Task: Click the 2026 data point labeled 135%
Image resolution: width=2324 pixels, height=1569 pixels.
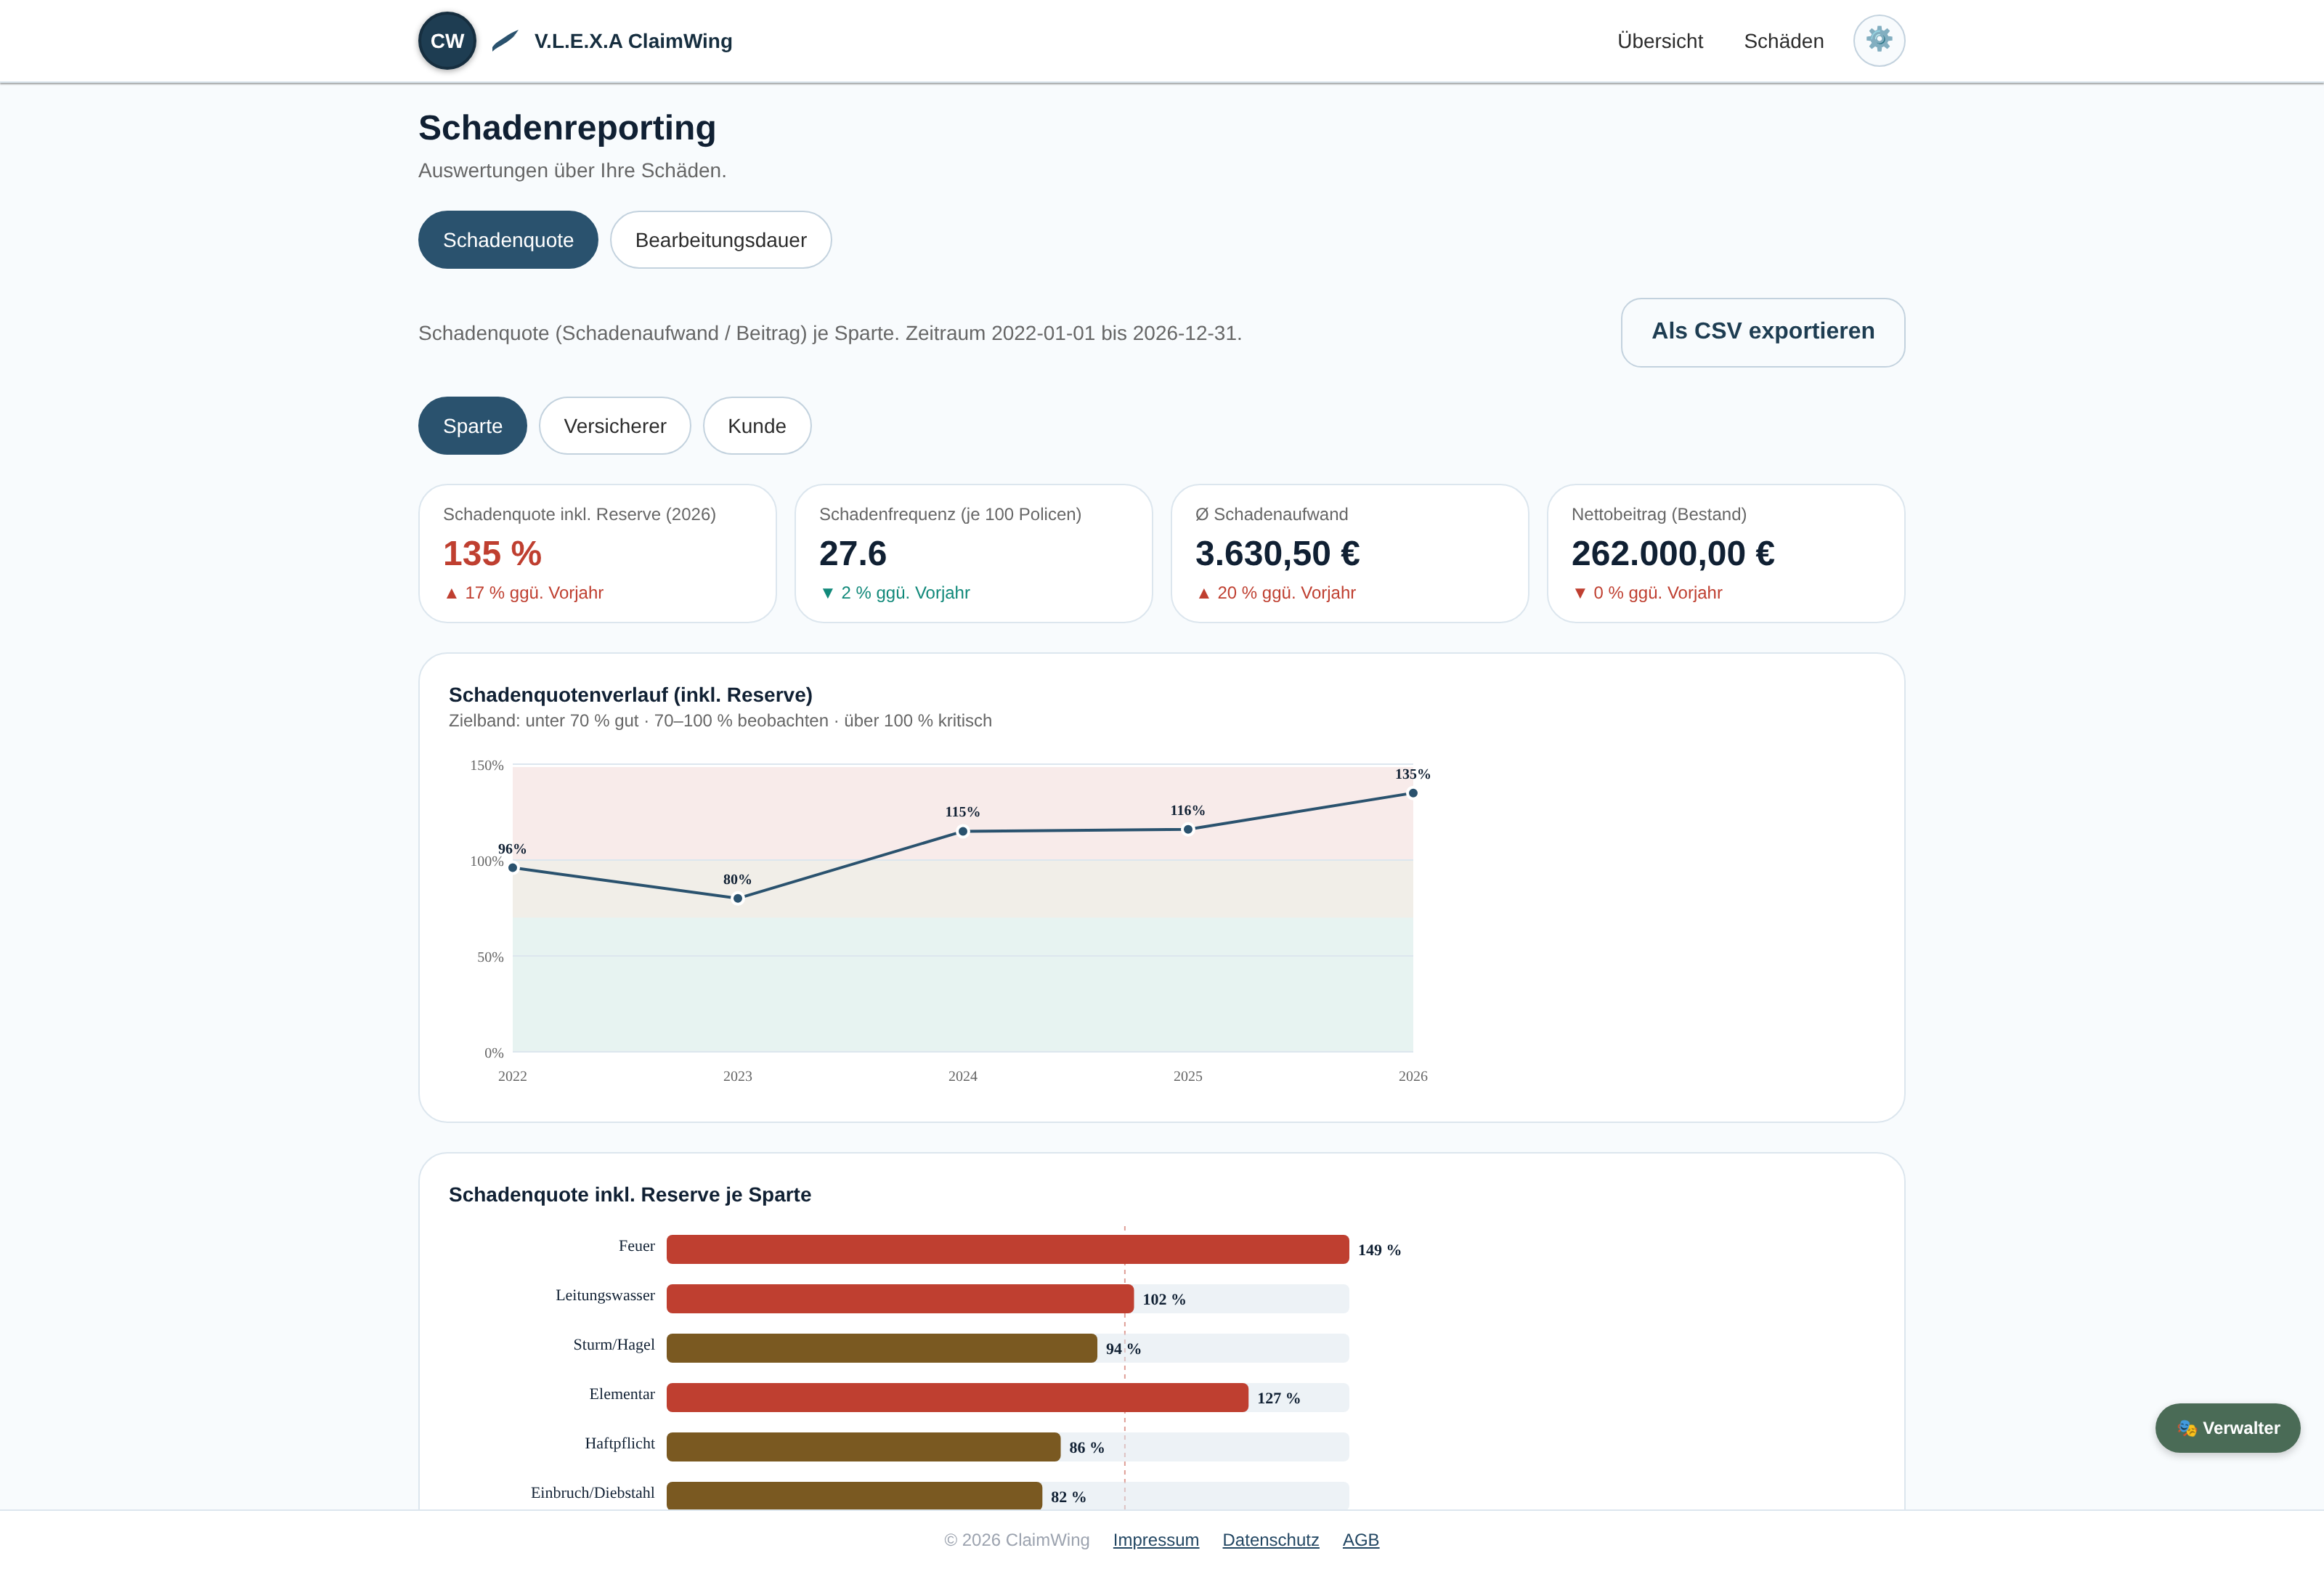Action: (1413, 793)
